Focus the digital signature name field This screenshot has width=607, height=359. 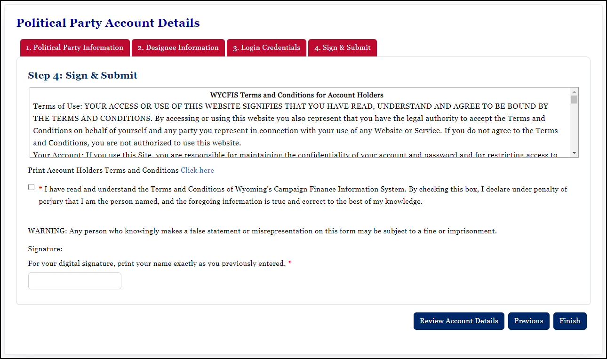75,281
